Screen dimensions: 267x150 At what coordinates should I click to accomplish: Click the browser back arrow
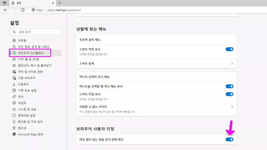[5, 10]
